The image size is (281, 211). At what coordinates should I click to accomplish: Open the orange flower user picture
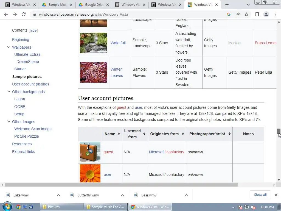[x=90, y=173]
